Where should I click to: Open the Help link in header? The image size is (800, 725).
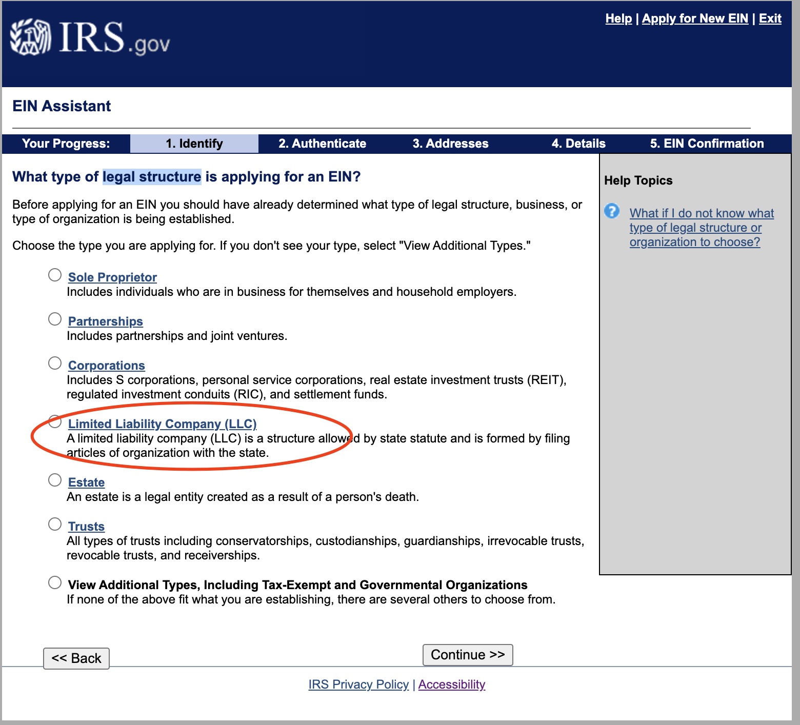[618, 18]
